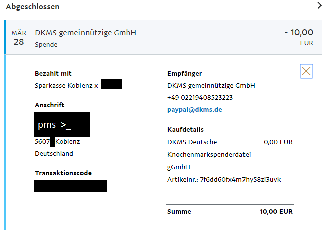
Task: Click the Abgeschlossen heading
Action: tap(33, 7)
